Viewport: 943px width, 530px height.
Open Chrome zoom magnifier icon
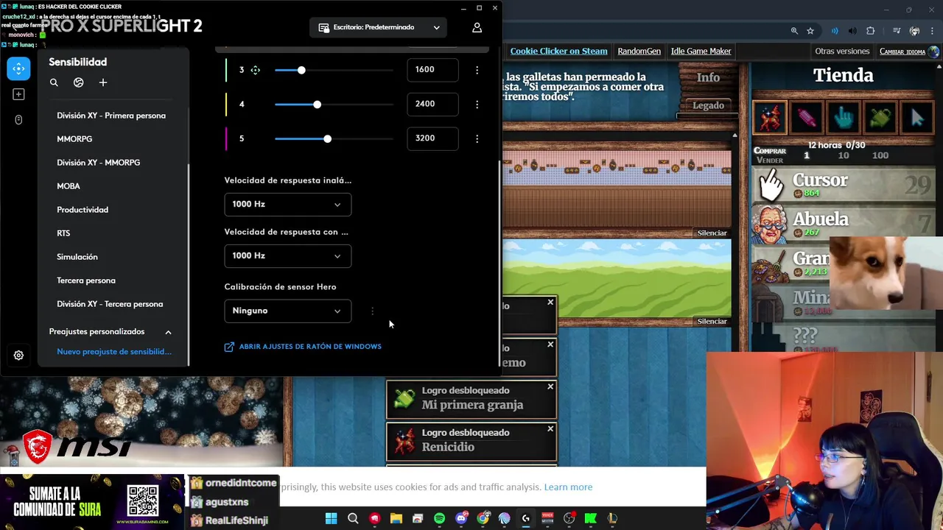tap(794, 31)
